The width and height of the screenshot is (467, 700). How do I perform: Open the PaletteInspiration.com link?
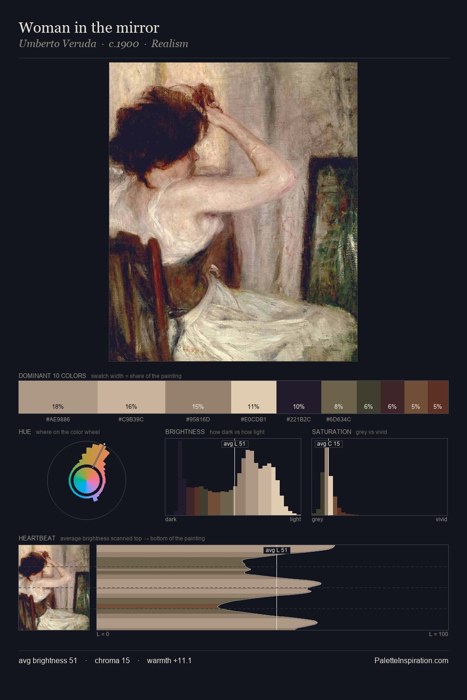pos(411,660)
